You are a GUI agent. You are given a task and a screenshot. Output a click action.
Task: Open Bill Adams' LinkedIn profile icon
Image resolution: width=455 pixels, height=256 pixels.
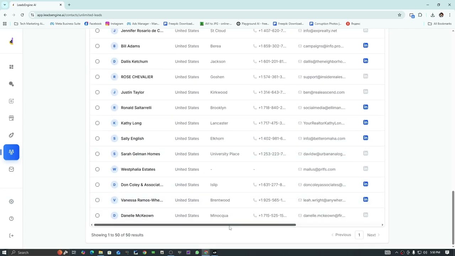pyautogui.click(x=365, y=46)
